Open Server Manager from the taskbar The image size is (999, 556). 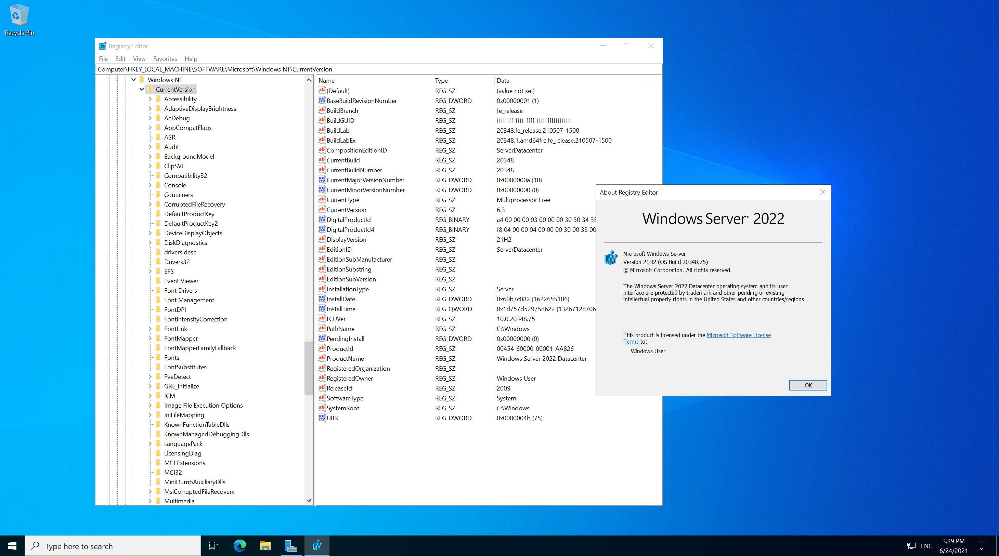pos(291,545)
